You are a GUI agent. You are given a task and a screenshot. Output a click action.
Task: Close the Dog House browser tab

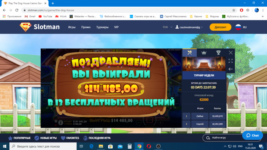point(45,3)
